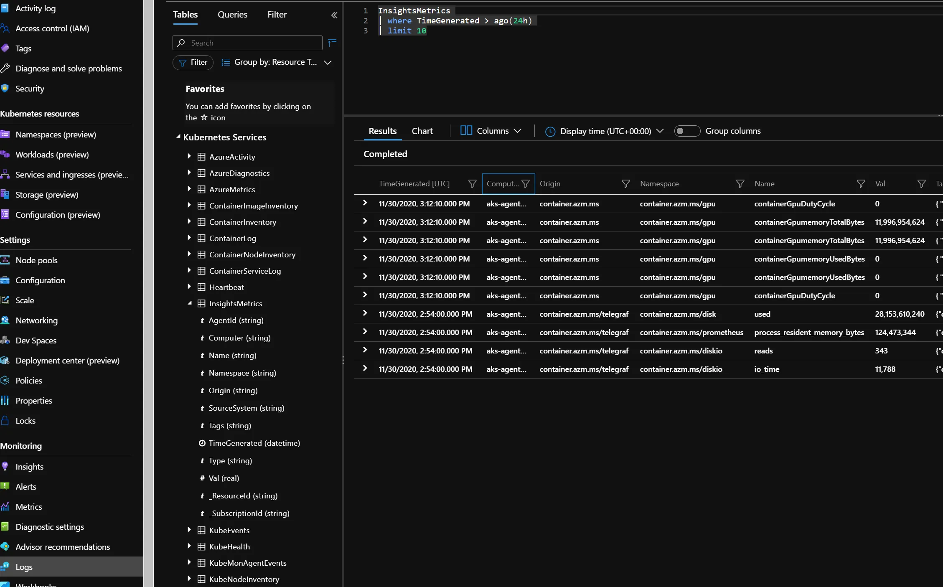Screen dimensions: 943x587
Task: Open the Columns dropdown
Action: pyautogui.click(x=491, y=131)
